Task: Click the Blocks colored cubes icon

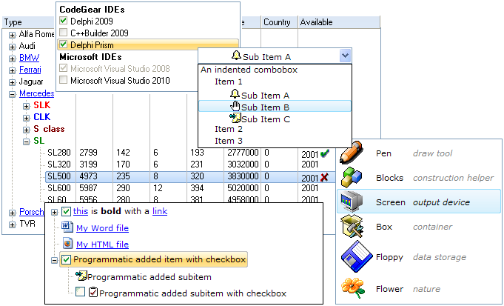Action: [352, 177]
